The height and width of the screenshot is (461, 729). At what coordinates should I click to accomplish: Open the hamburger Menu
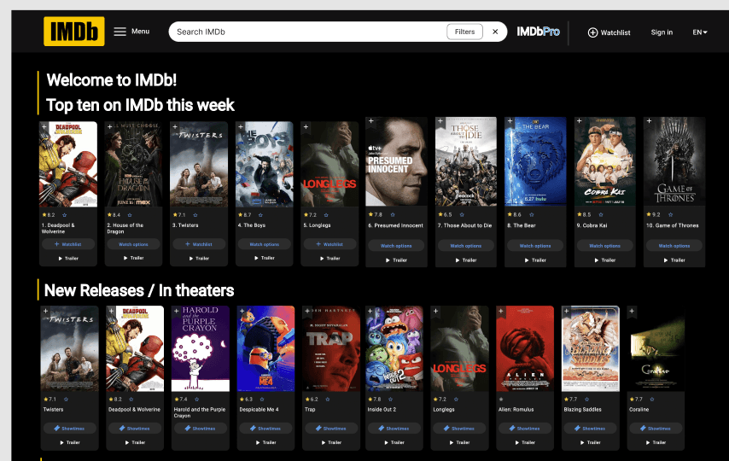point(131,32)
